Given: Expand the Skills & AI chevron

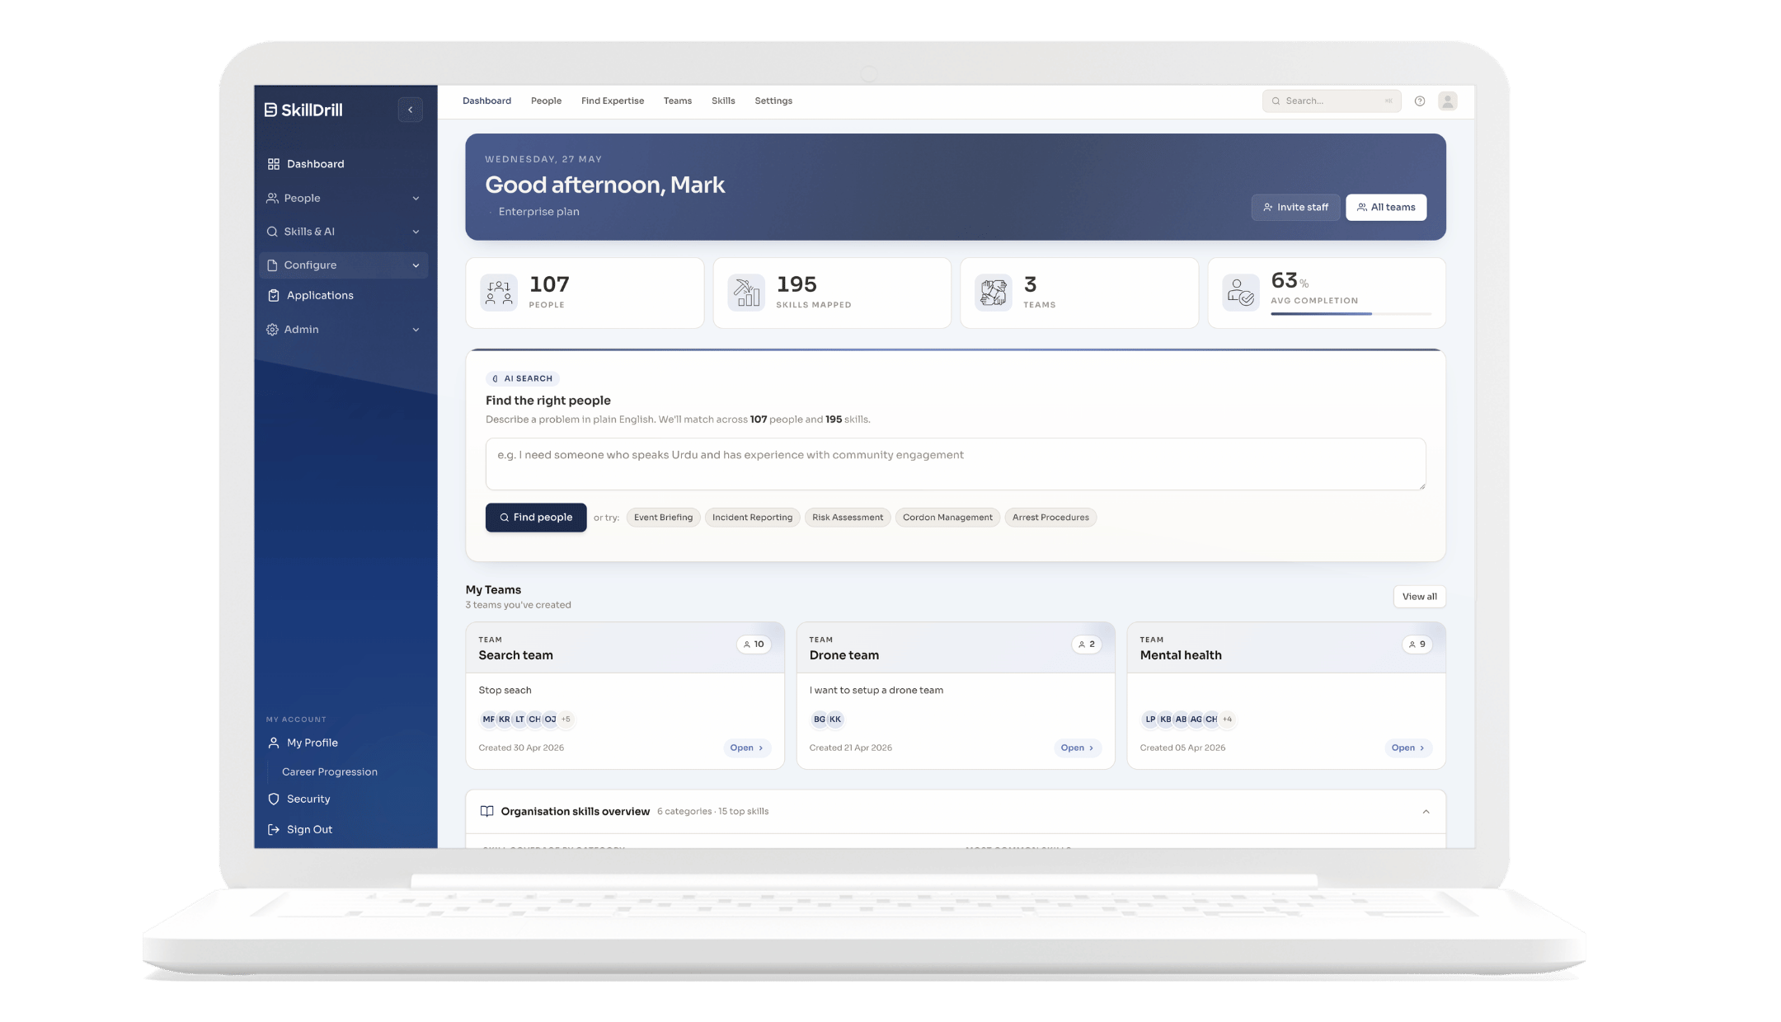Looking at the screenshot, I should tap(416, 232).
